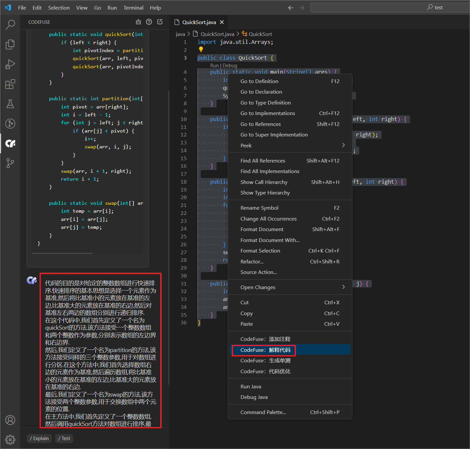This screenshot has height=449, width=470.
Task: Choose Go to Type Definition
Action: click(290, 103)
